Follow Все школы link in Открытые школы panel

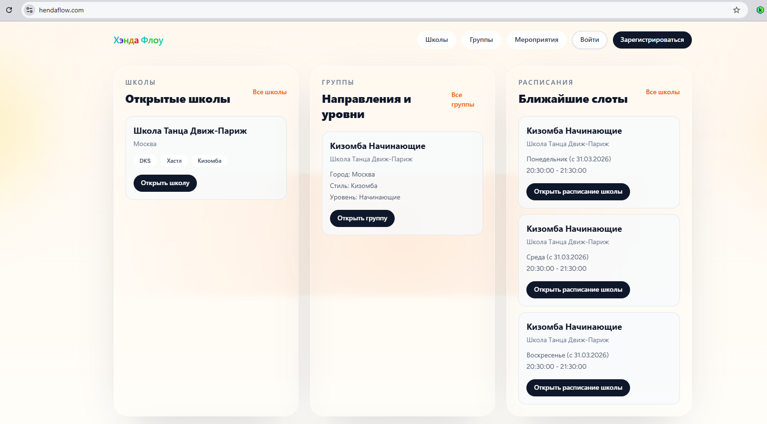(x=270, y=92)
